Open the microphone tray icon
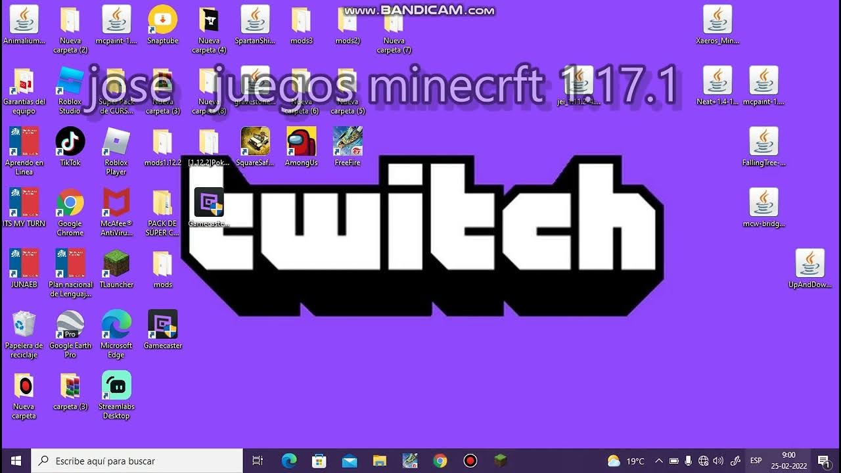841x473 pixels. (x=688, y=461)
